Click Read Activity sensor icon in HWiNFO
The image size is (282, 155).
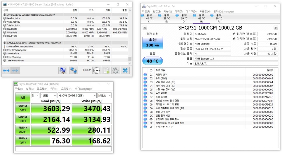click(x=4, y=18)
